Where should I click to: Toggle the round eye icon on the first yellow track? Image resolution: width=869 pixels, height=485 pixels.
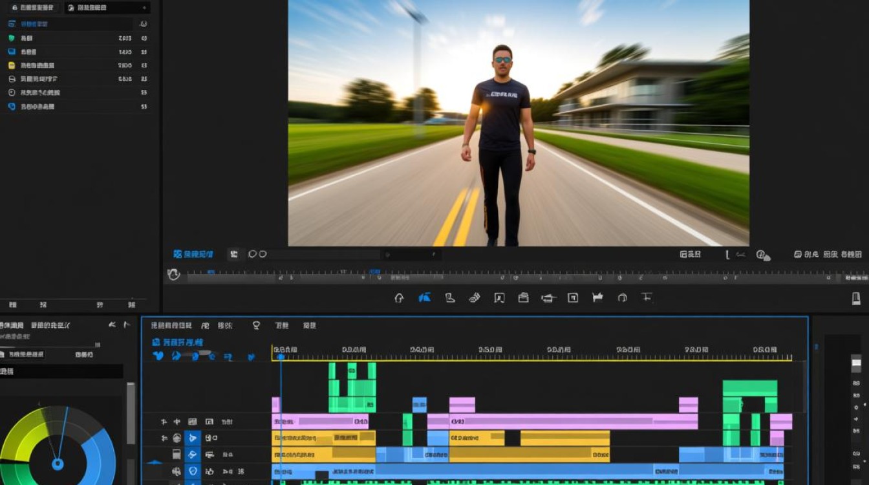(177, 438)
